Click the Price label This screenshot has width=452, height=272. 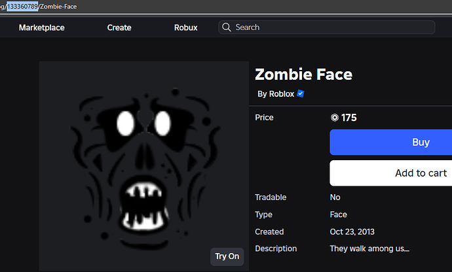click(x=264, y=118)
